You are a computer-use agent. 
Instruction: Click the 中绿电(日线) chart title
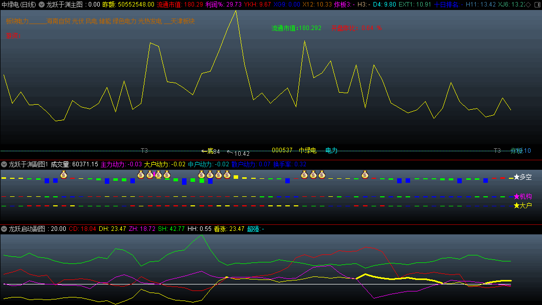19,4
